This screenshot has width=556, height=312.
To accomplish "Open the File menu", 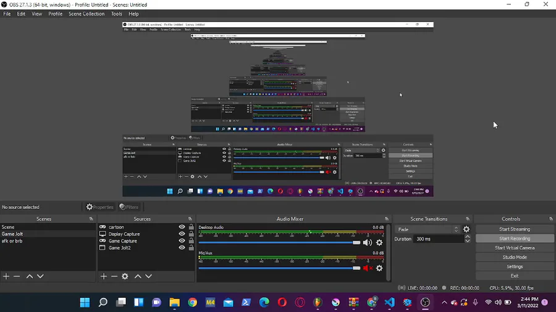I will (7, 14).
